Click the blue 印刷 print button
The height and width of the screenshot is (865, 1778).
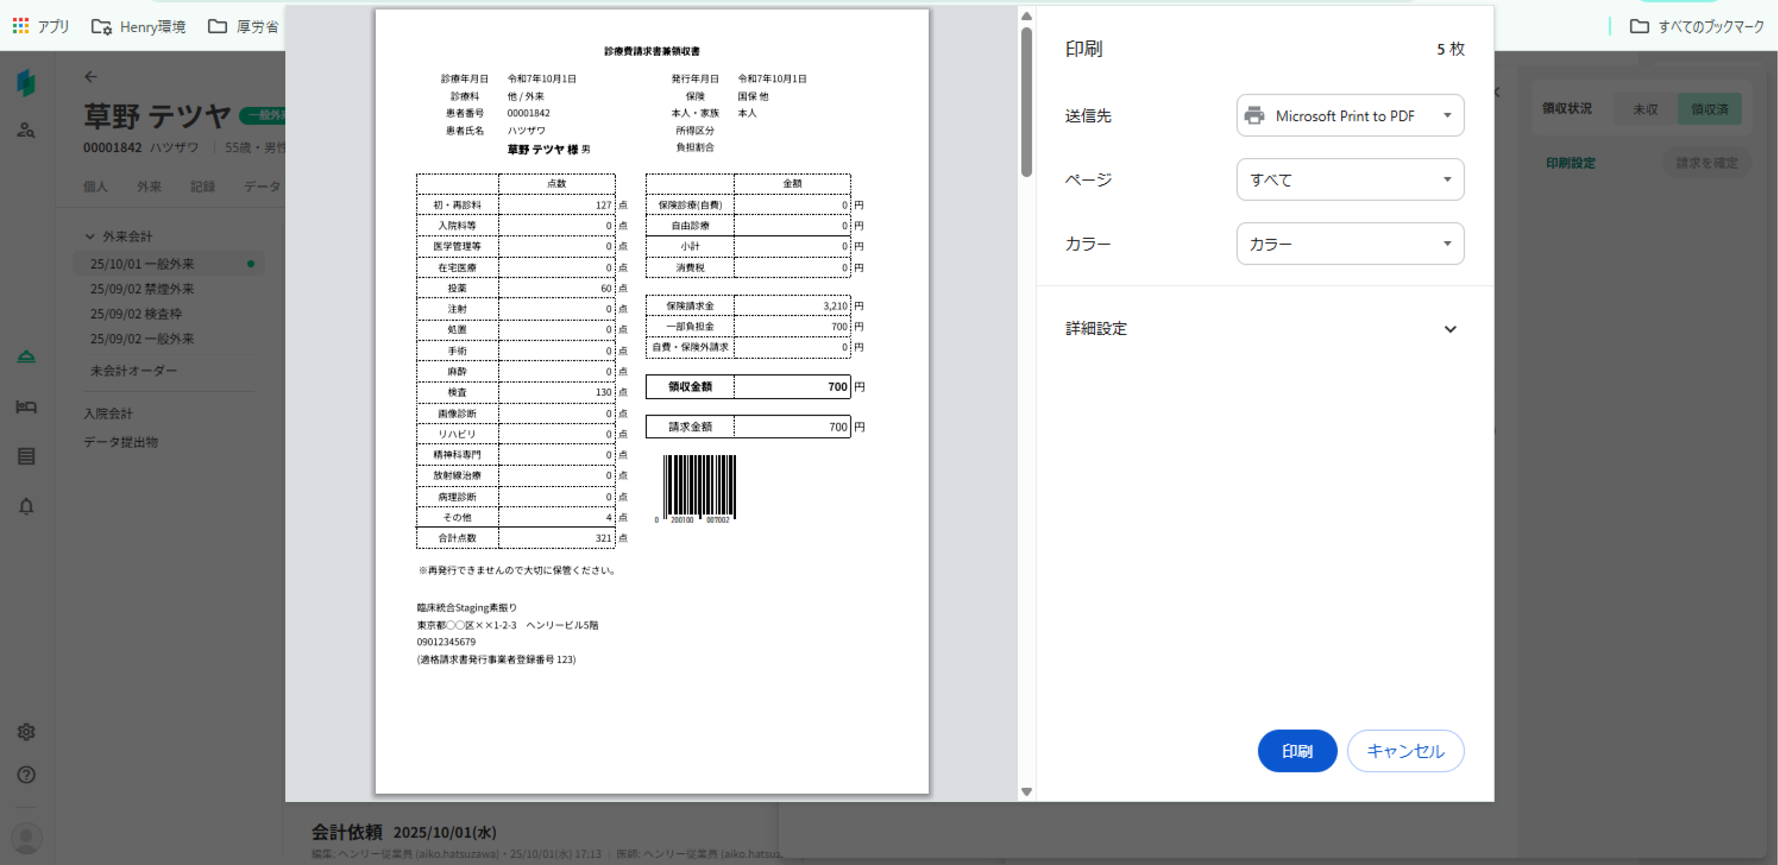[1296, 751]
